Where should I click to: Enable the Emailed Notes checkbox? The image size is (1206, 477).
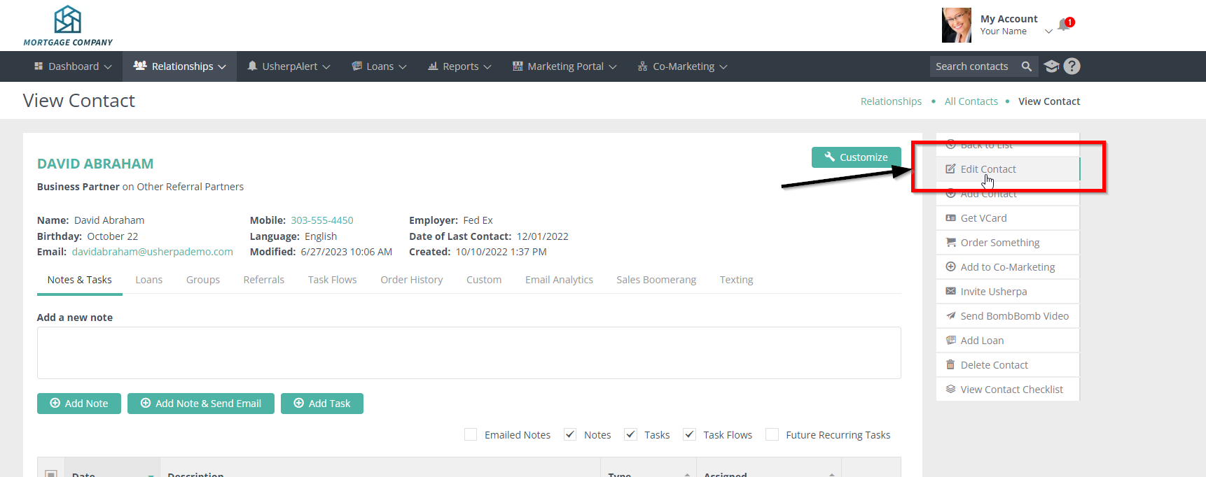(x=471, y=435)
